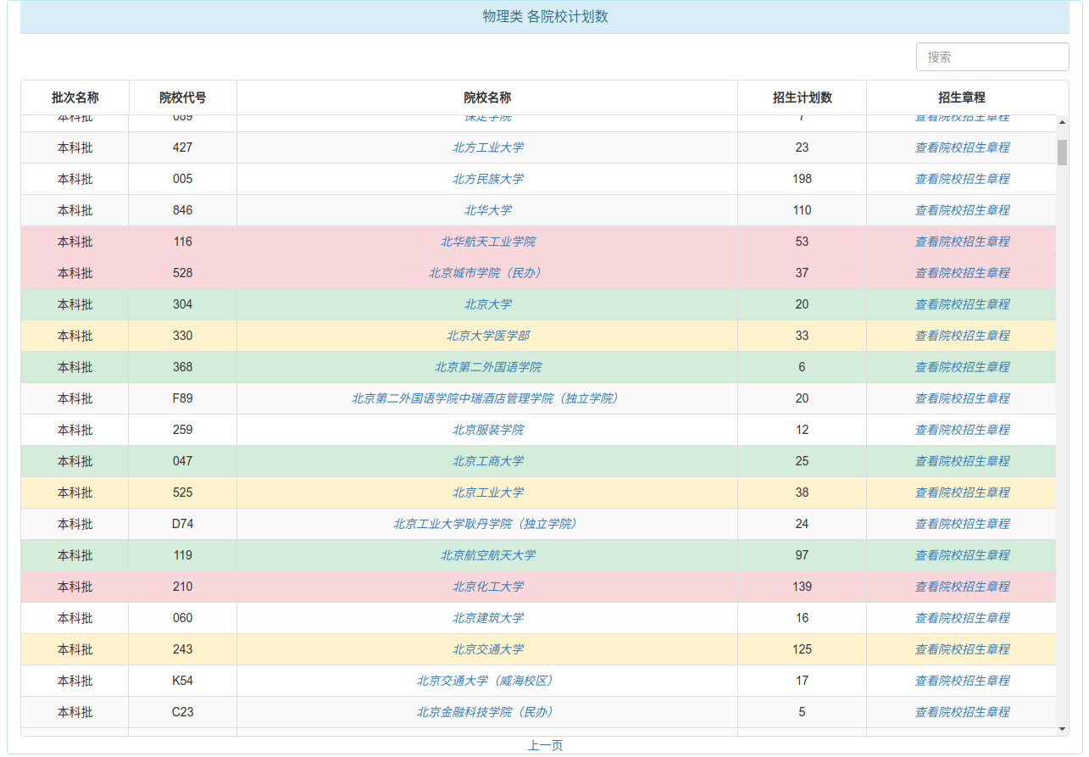Open the 北京金融科技学院（民办） link
Image resolution: width=1089 pixels, height=757 pixels.
487,712
